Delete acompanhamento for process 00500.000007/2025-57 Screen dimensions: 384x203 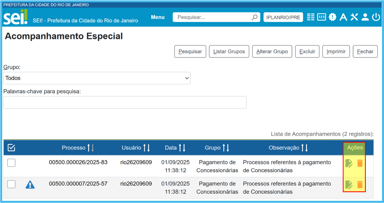coord(360,185)
